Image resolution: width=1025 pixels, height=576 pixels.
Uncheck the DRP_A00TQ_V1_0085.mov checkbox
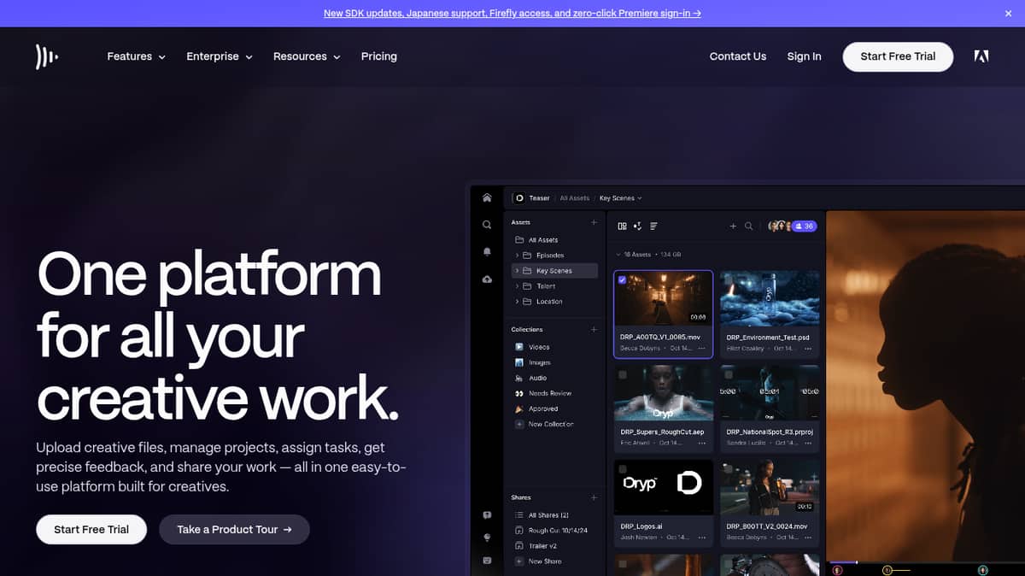tap(622, 279)
